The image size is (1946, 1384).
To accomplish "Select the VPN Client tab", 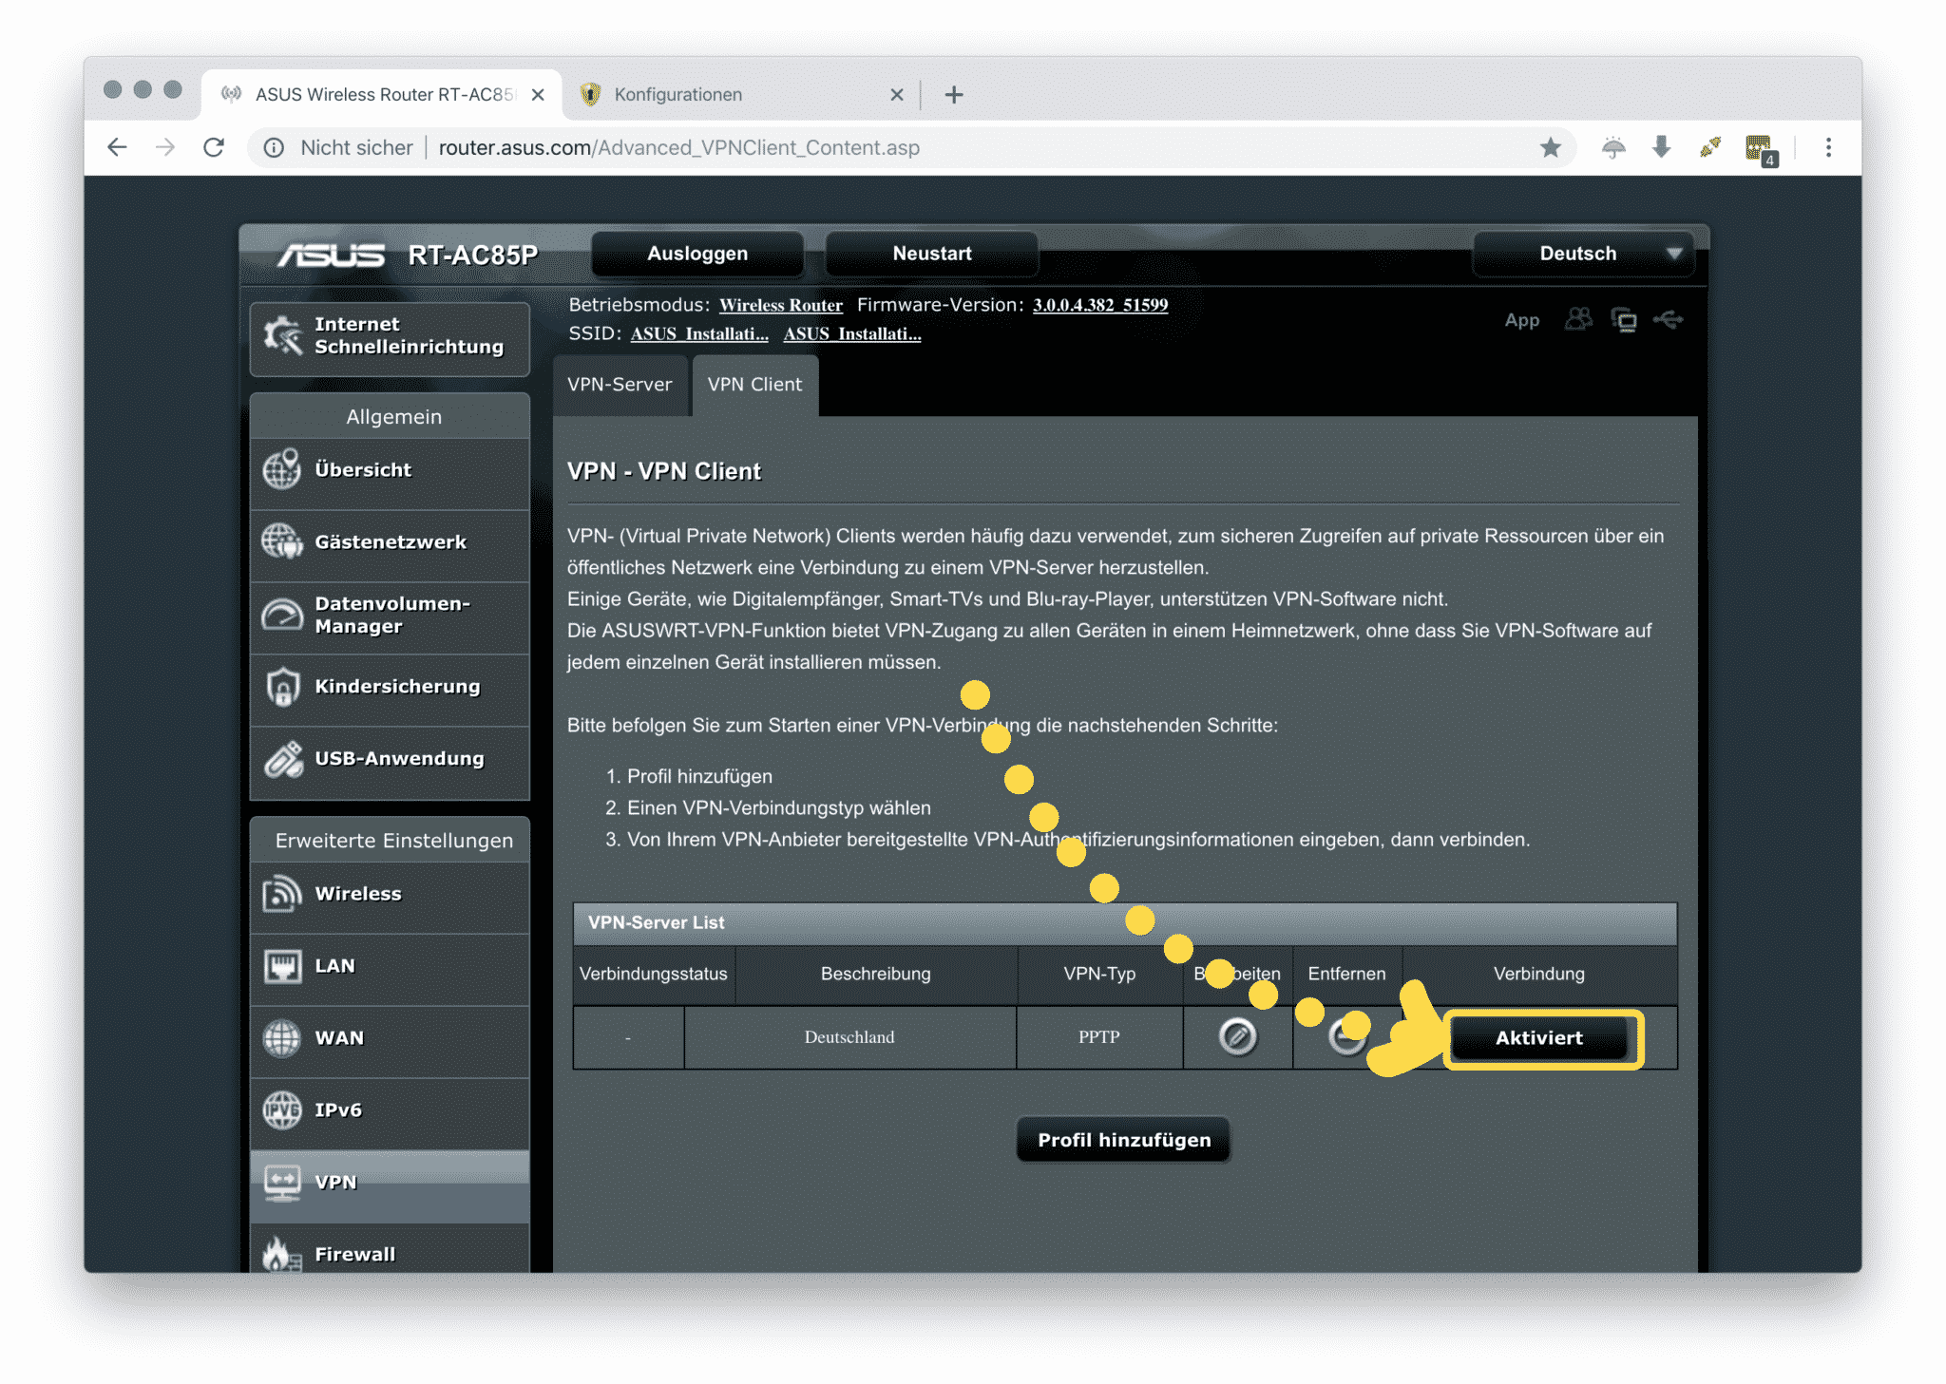I will coord(754,385).
